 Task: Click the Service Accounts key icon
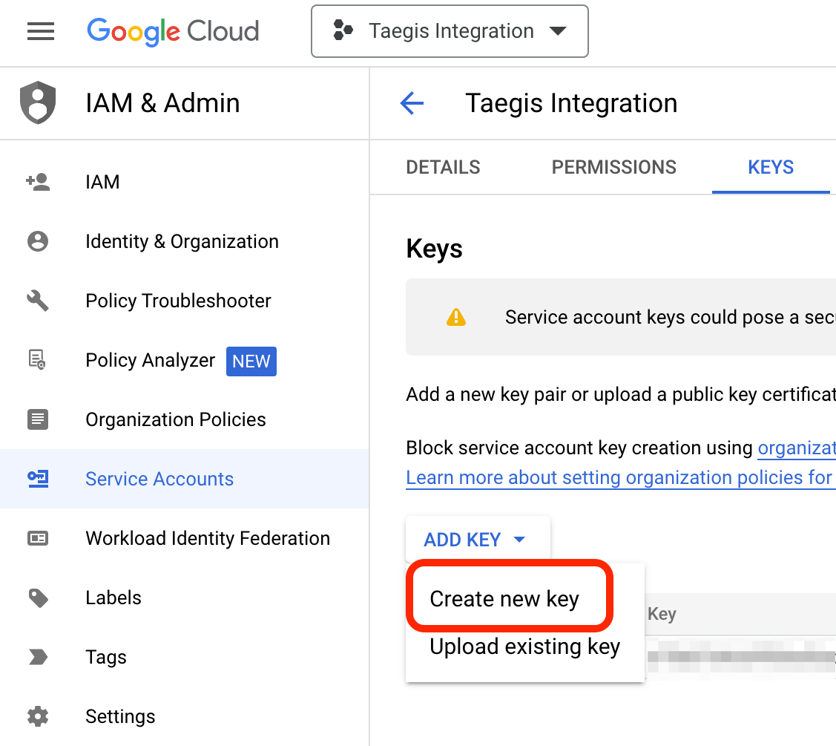click(38, 479)
